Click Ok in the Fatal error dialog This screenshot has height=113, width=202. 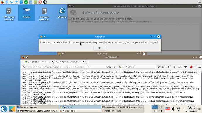tap(100, 48)
